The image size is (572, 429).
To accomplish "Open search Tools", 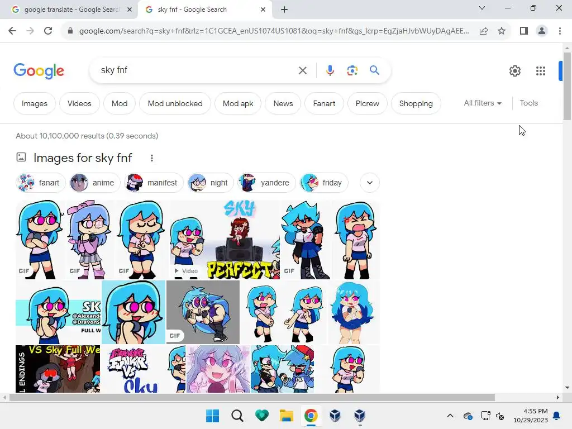I will coord(528,103).
